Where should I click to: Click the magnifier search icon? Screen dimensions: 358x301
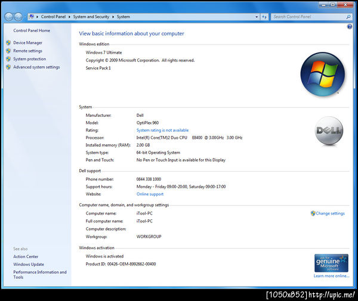point(348,17)
